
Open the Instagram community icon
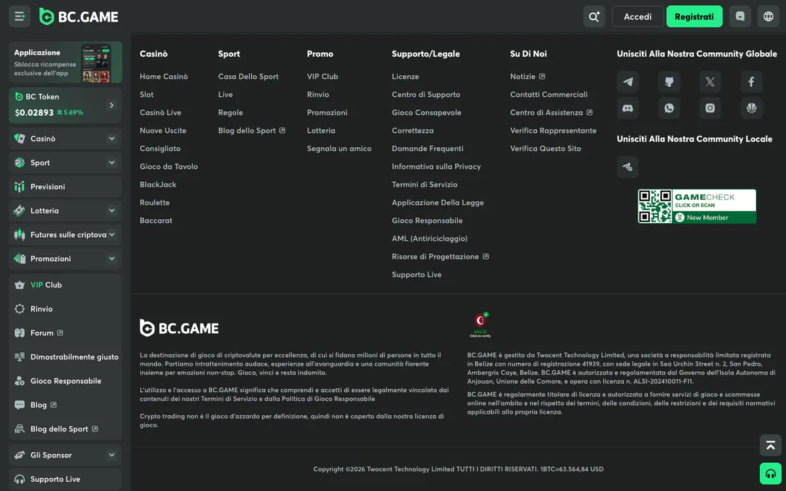point(710,108)
